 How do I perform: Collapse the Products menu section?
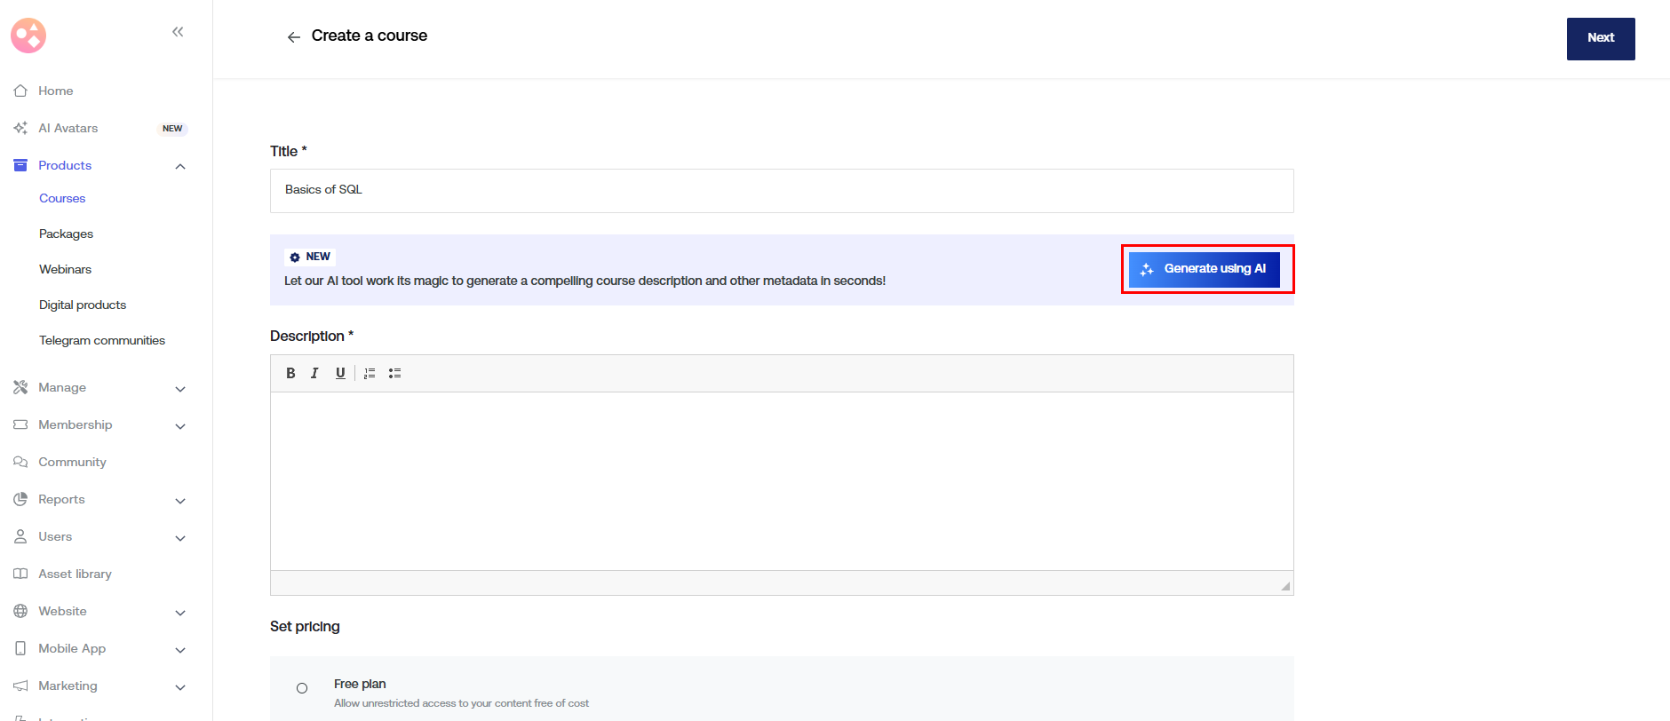point(180,166)
